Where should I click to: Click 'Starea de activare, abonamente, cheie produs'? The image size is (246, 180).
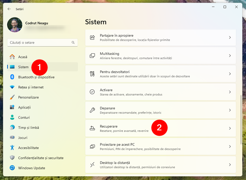point(131,94)
